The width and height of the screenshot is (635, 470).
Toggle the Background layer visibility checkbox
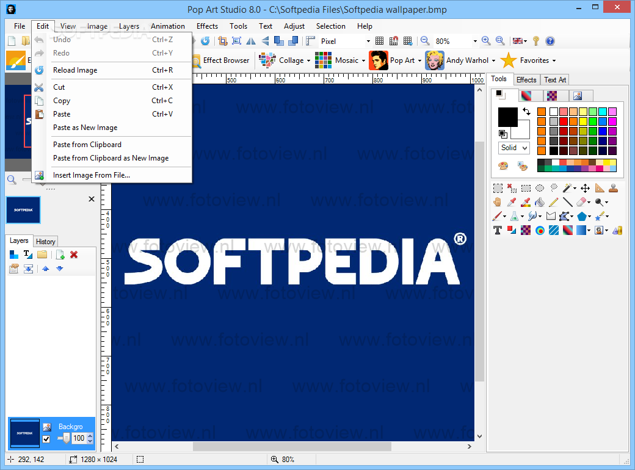tap(46, 439)
